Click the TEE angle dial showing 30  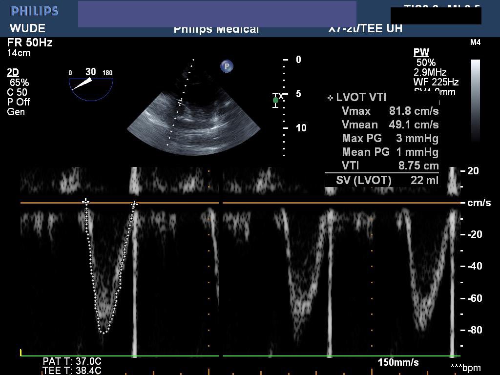[91, 85]
